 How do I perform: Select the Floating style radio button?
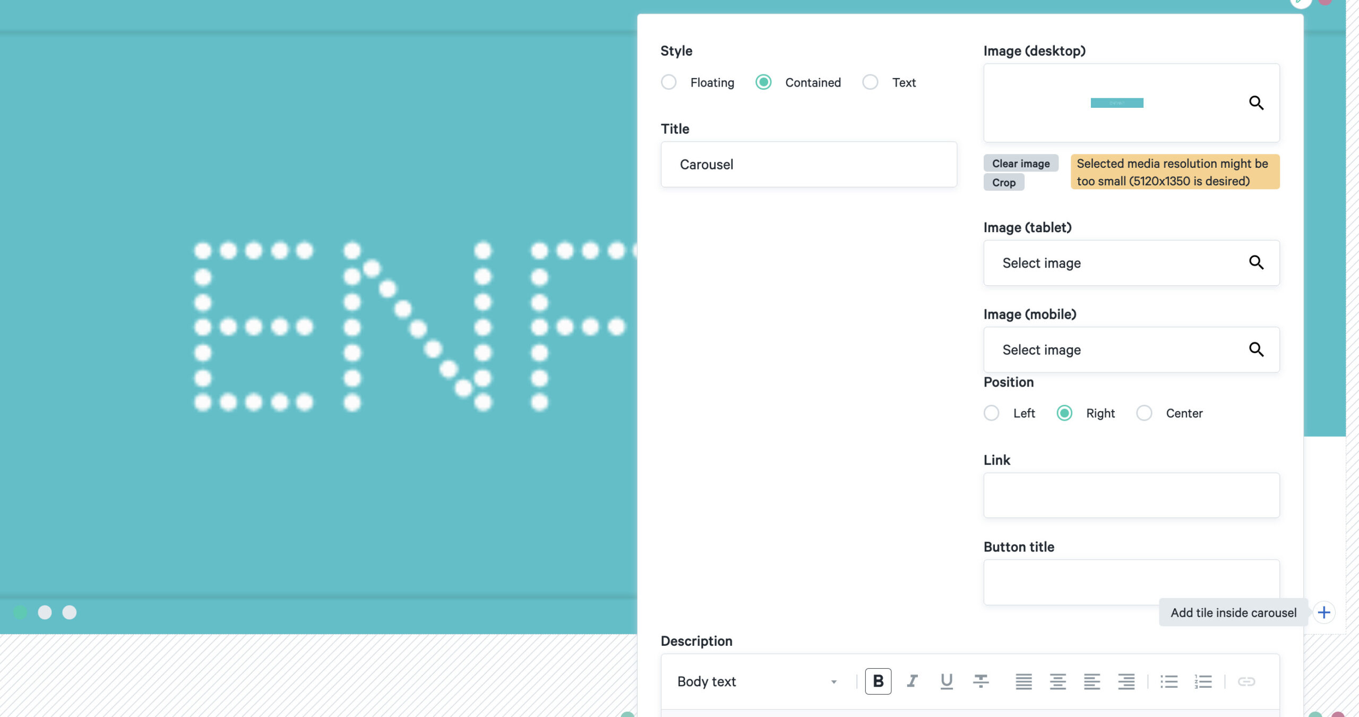pos(669,82)
